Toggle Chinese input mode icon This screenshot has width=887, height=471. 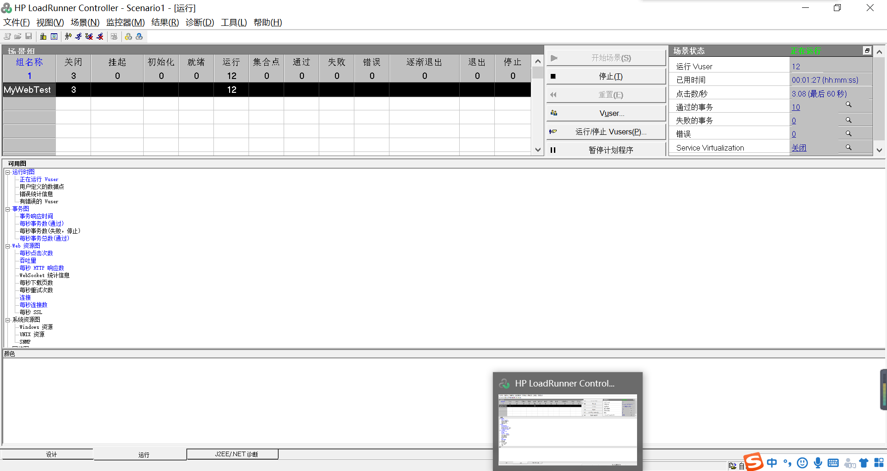point(772,463)
